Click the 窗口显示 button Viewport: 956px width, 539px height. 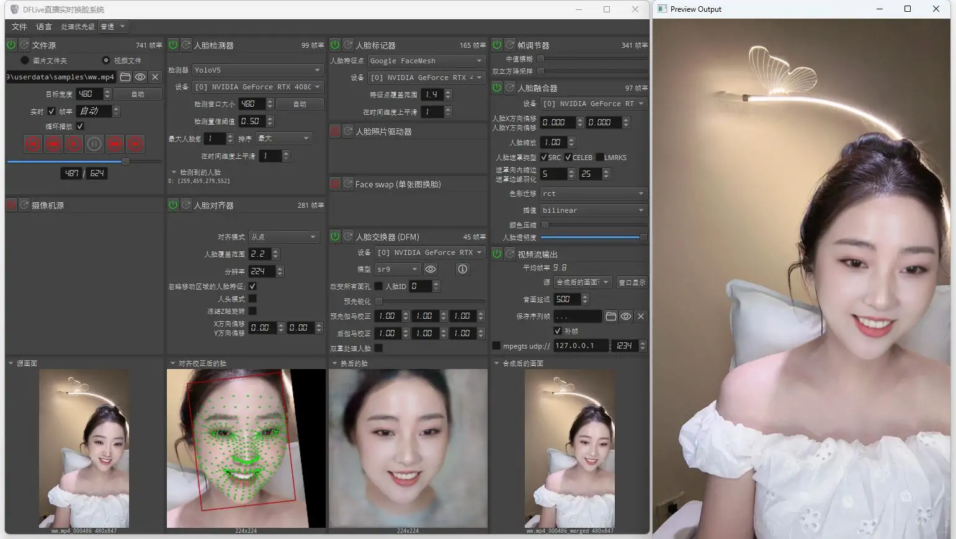(x=632, y=282)
